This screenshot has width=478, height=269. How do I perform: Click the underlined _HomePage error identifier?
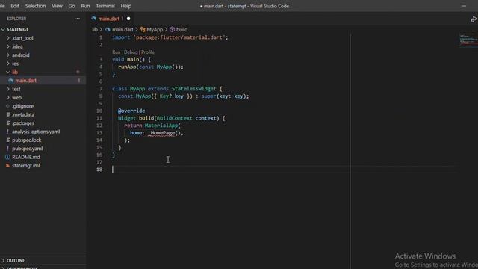[x=161, y=133]
